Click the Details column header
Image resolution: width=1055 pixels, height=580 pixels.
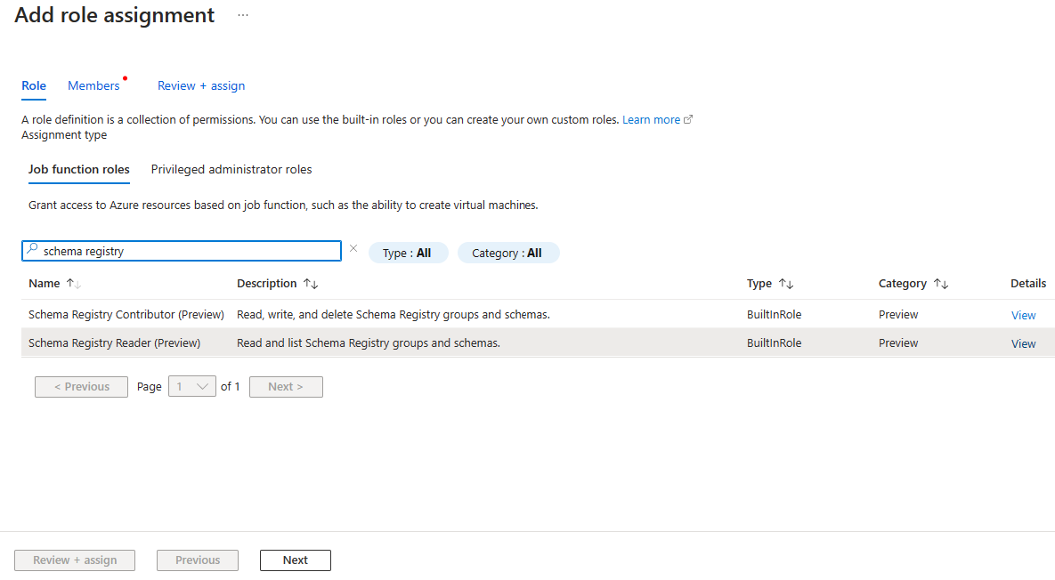coord(1028,284)
